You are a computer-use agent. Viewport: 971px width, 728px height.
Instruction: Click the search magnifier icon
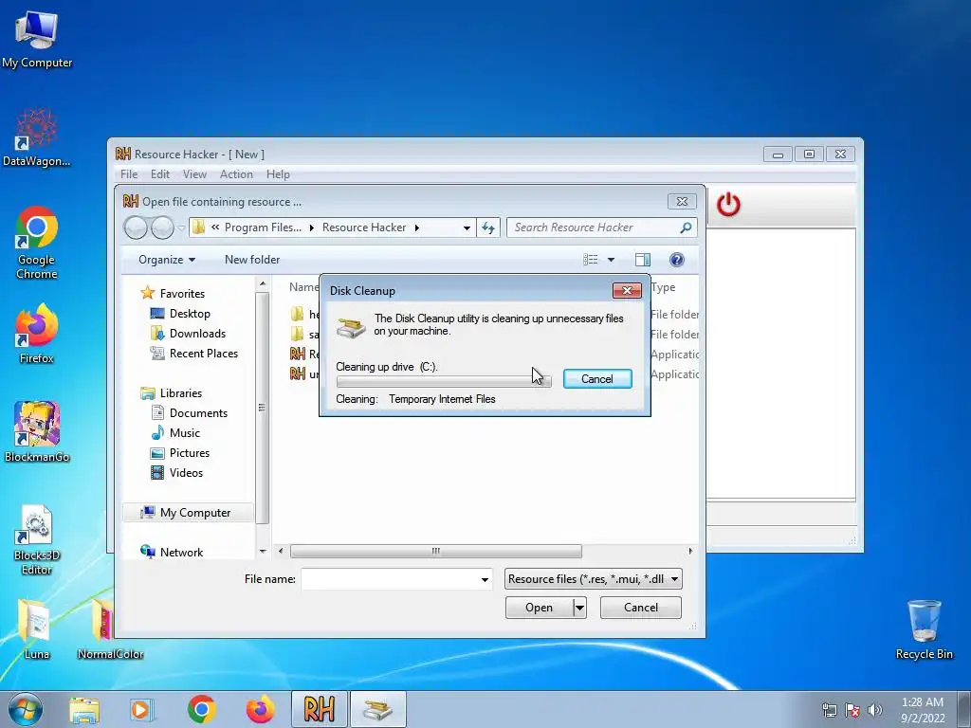coord(686,227)
